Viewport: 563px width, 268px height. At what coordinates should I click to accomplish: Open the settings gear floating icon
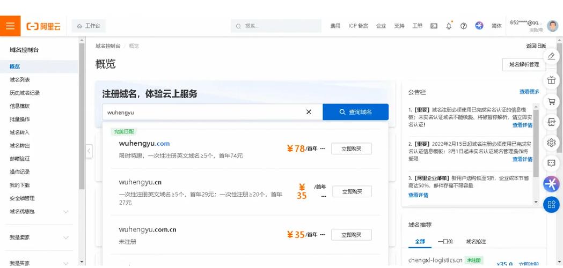(x=551, y=143)
